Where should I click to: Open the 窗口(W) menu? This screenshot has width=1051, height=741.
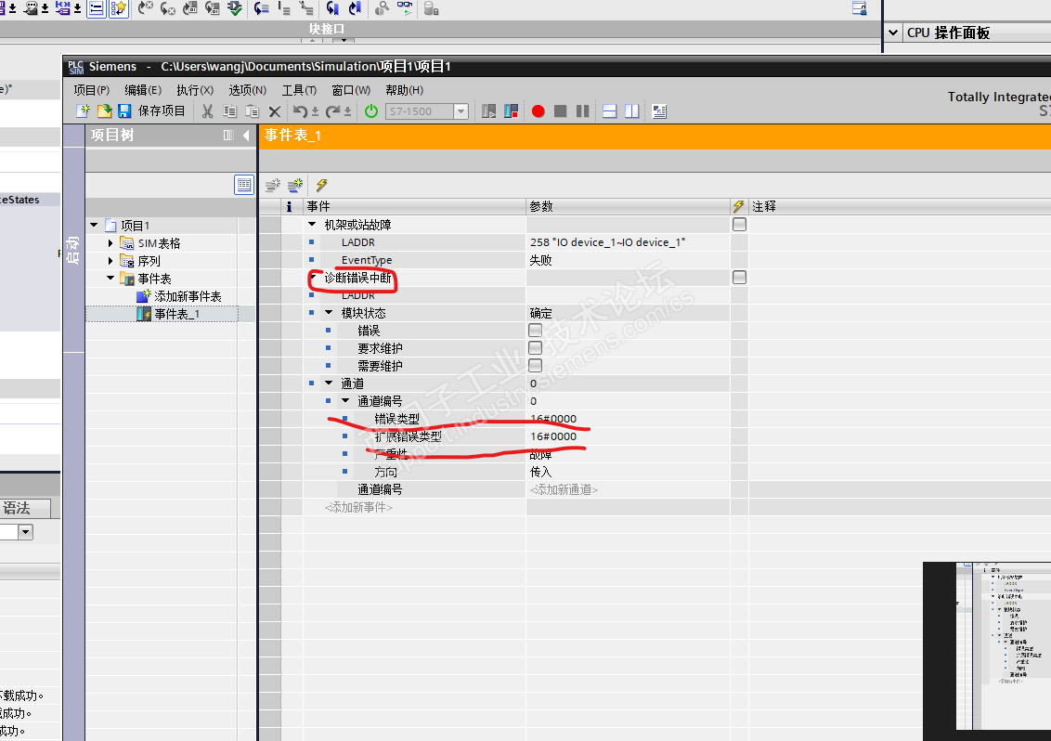coord(351,90)
